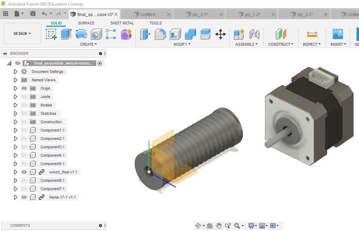Expand the Named Views node

click(15, 80)
